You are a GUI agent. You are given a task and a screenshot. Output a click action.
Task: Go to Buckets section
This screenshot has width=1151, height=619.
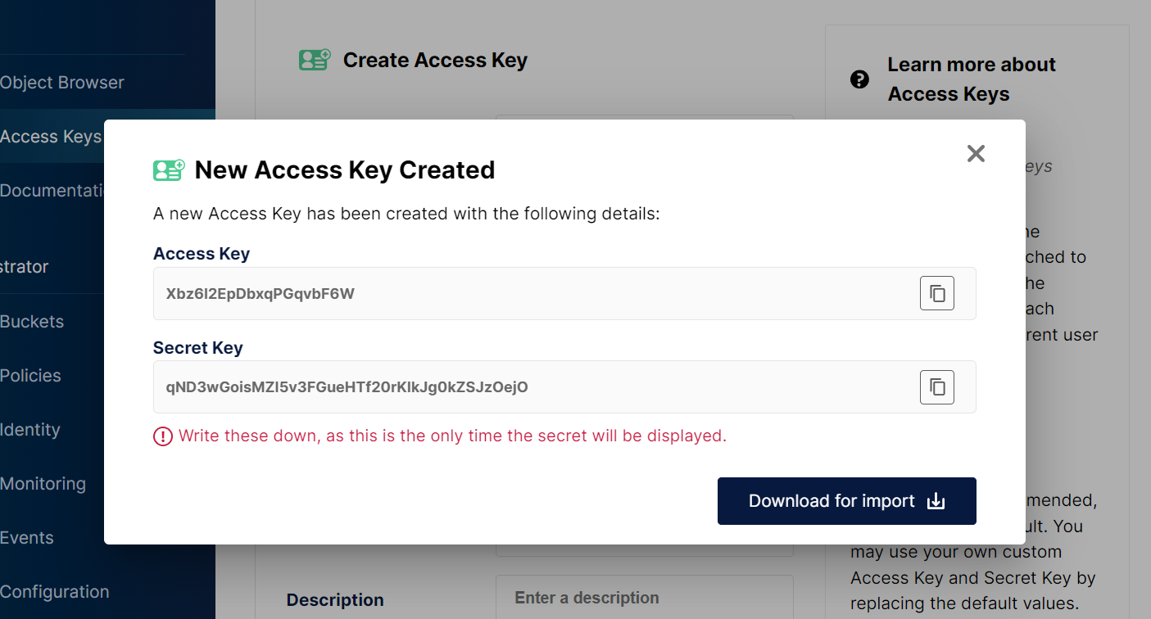coord(32,322)
